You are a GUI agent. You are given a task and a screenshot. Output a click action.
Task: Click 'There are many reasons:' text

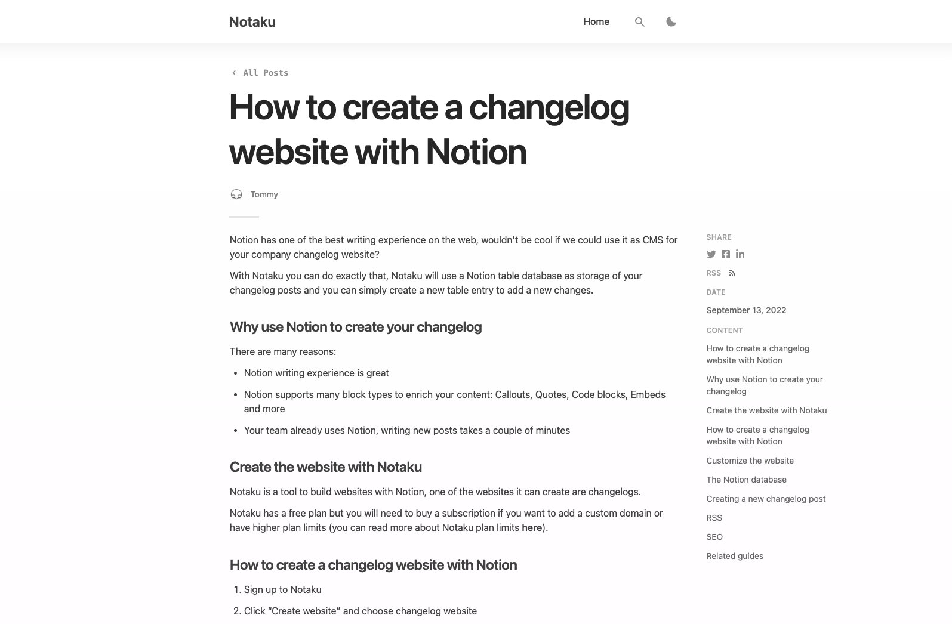pyautogui.click(x=283, y=351)
